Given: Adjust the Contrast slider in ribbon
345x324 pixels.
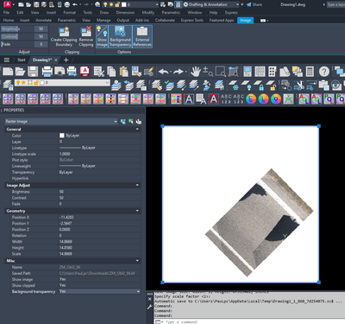Looking at the screenshot, I should pos(17,36).
